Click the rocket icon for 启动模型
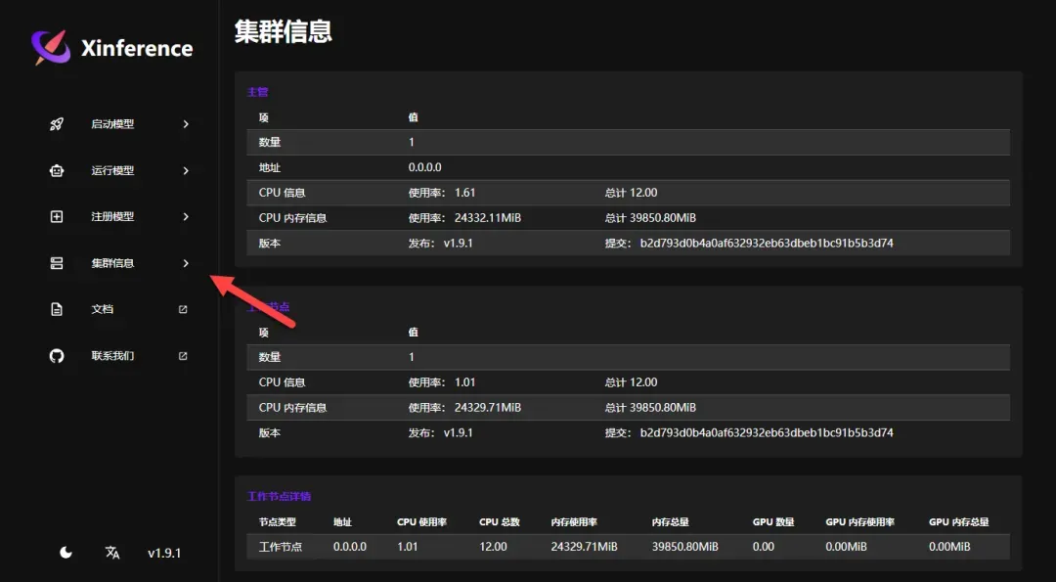1056x582 pixels. click(57, 124)
